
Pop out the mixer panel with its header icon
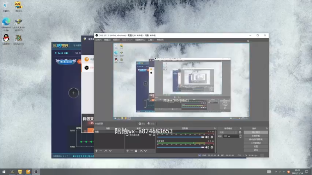click(215, 128)
